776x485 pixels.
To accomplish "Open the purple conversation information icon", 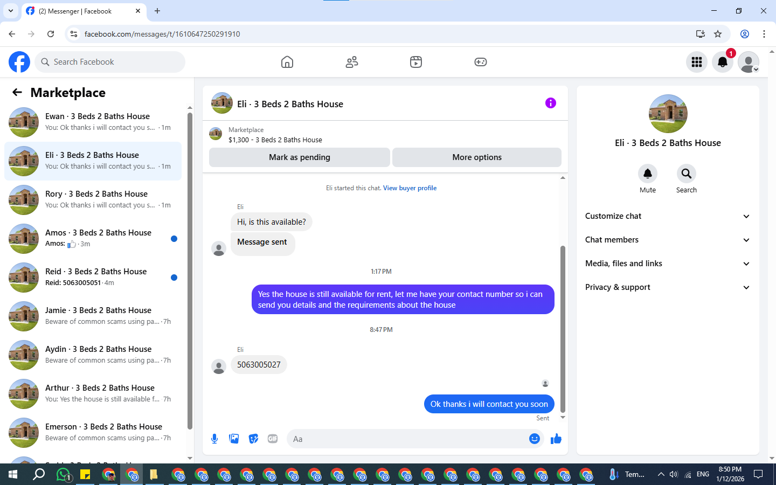I will coord(550,103).
